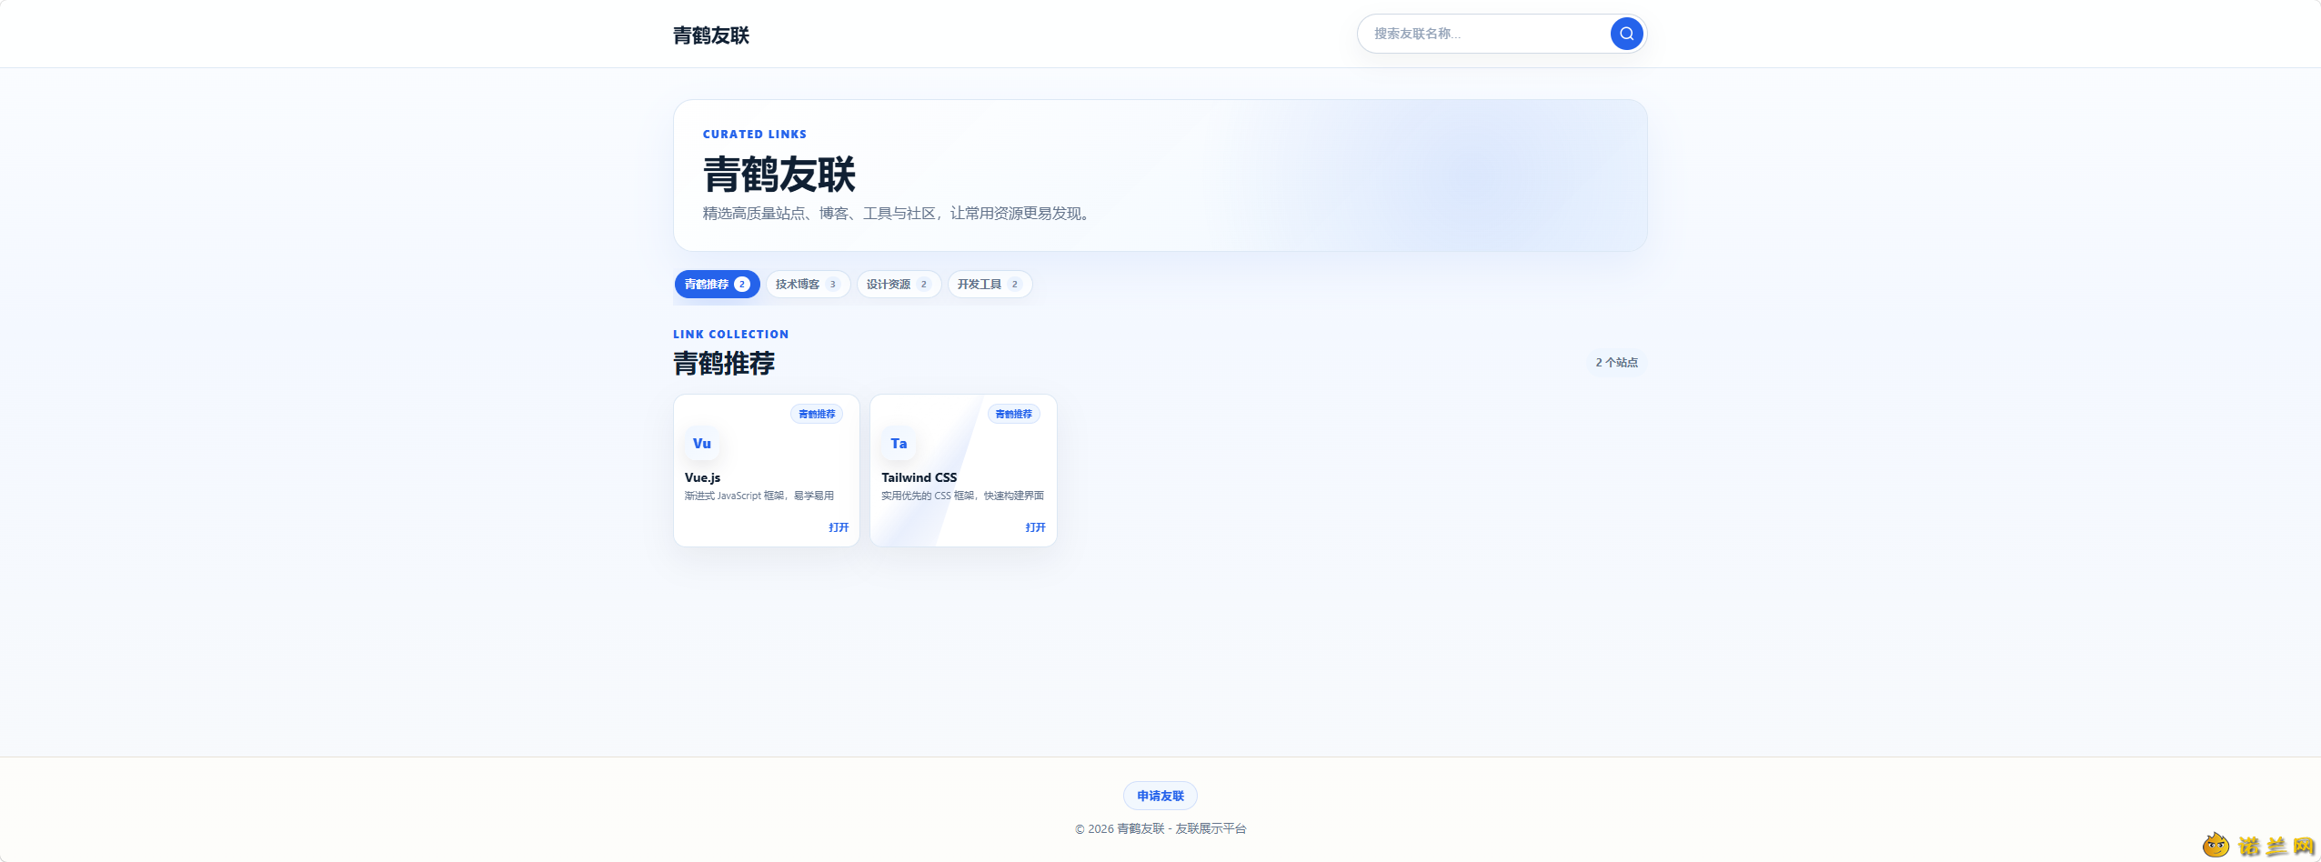Click the 2 个站点 count label

(1616, 362)
